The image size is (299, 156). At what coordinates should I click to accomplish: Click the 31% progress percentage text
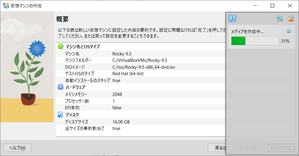285,41
